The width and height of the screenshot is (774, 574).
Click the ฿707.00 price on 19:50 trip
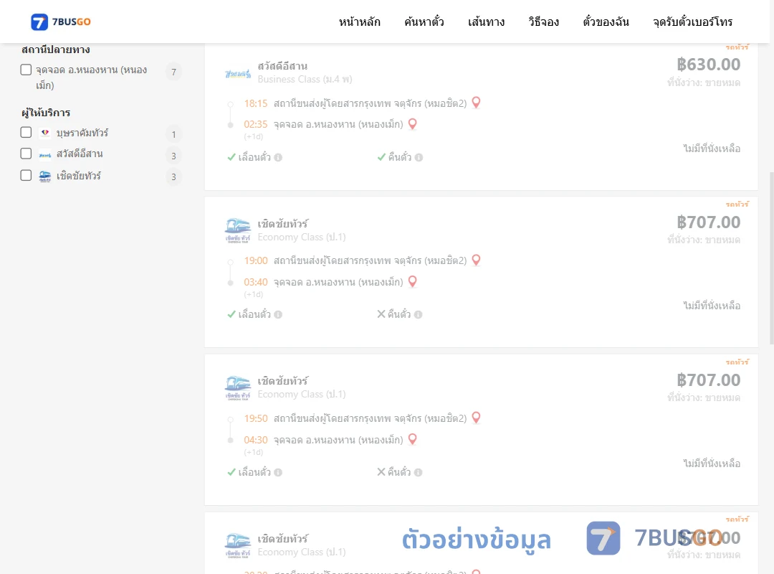coord(708,380)
